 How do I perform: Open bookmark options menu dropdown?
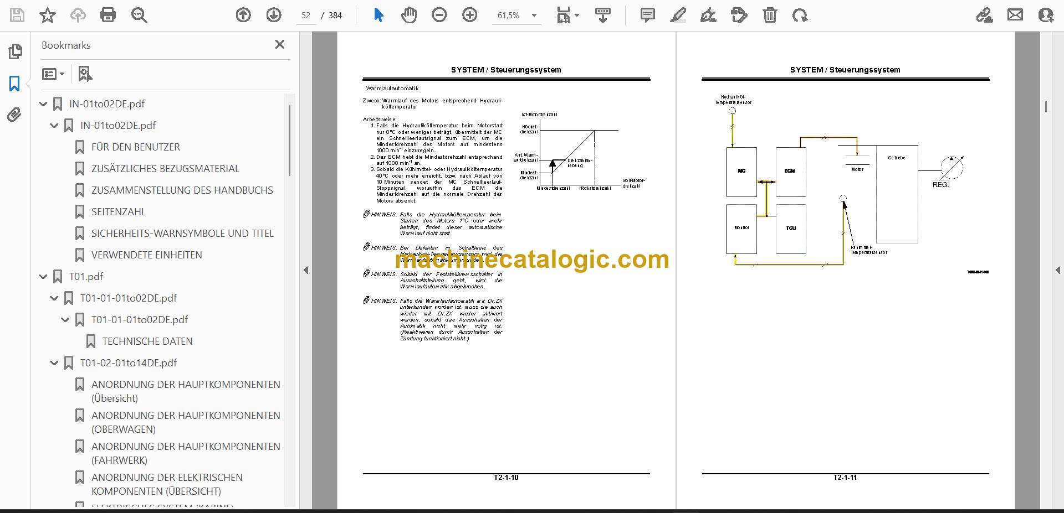(x=54, y=74)
